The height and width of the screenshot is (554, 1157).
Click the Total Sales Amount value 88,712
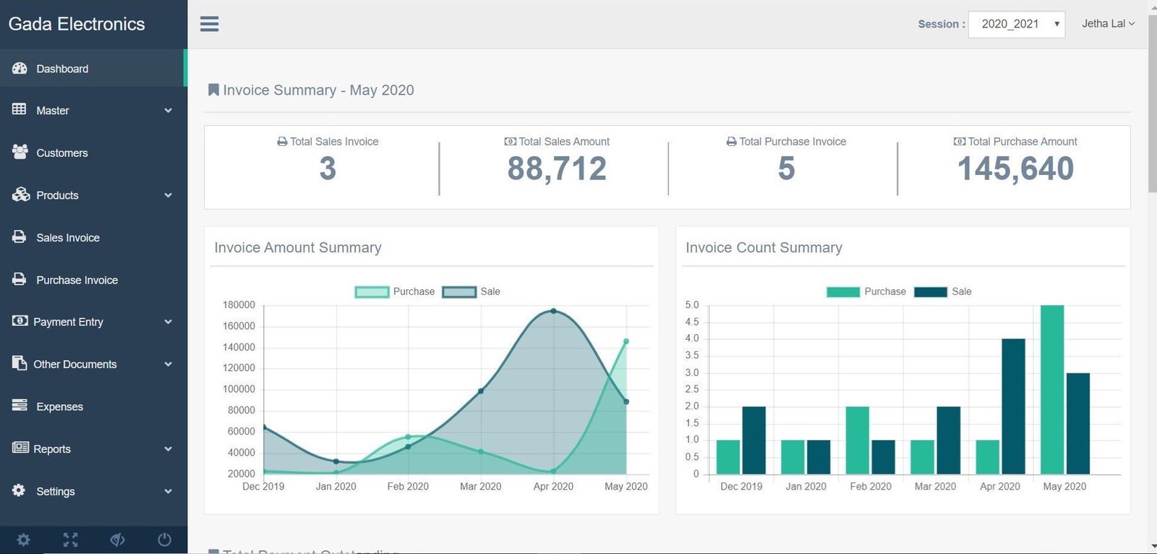pyautogui.click(x=557, y=169)
